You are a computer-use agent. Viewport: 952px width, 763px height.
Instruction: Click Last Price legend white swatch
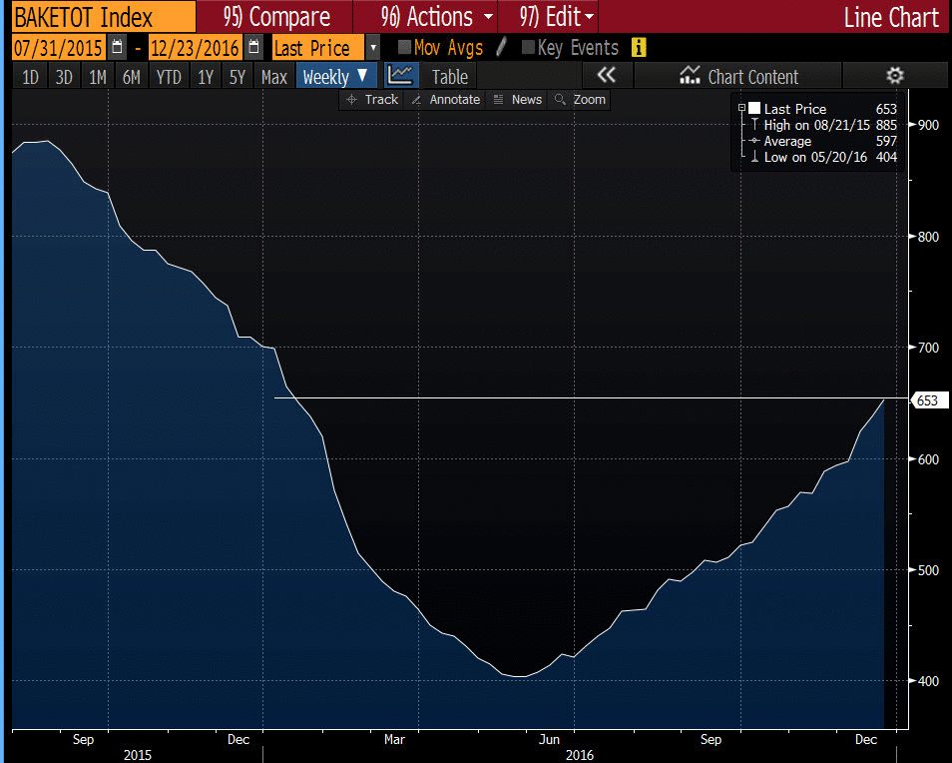[x=754, y=108]
